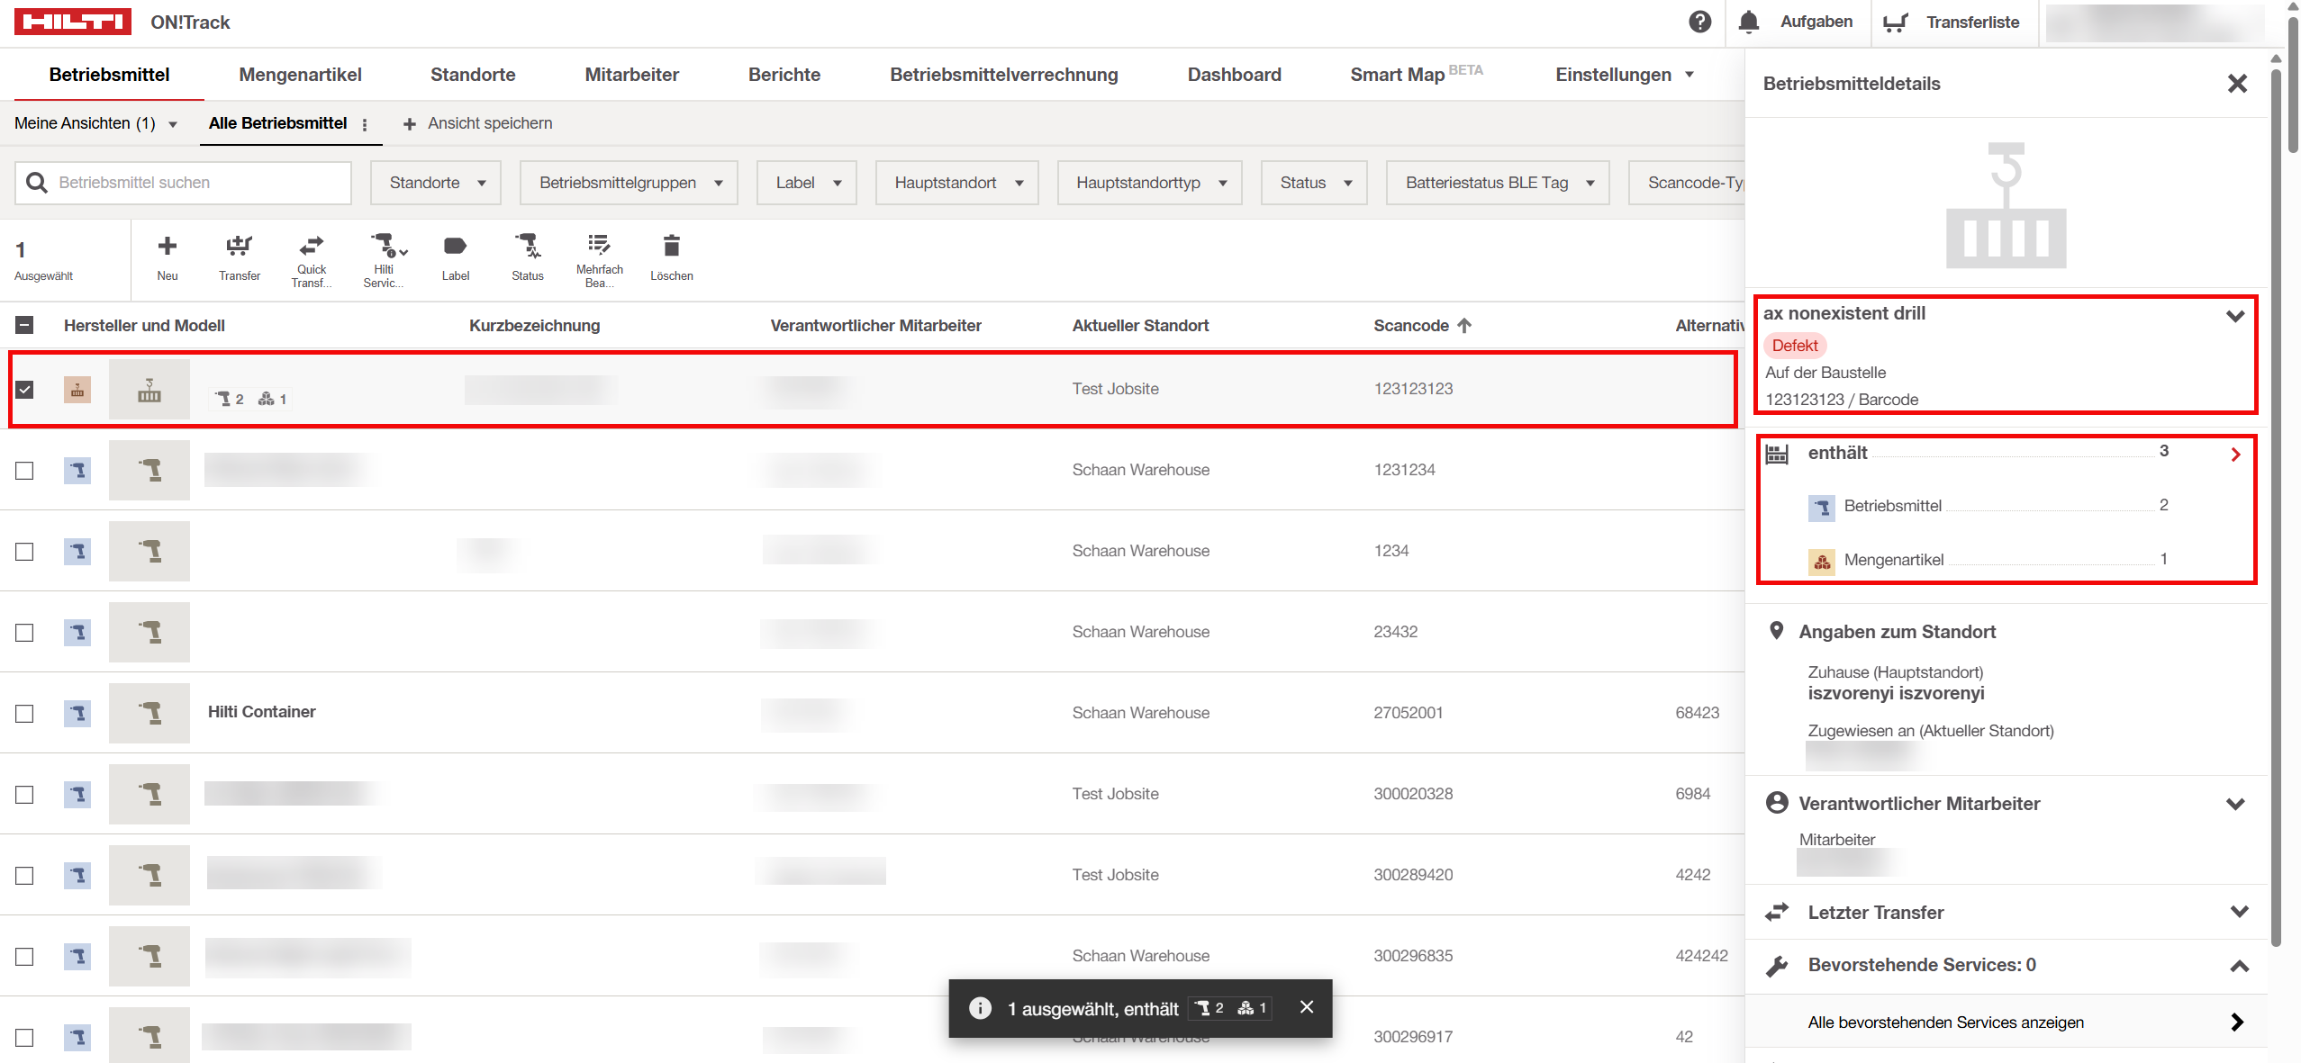Open the Batteriestatus BLE Tag dropdown
This screenshot has height=1063, width=2301.
1498,183
